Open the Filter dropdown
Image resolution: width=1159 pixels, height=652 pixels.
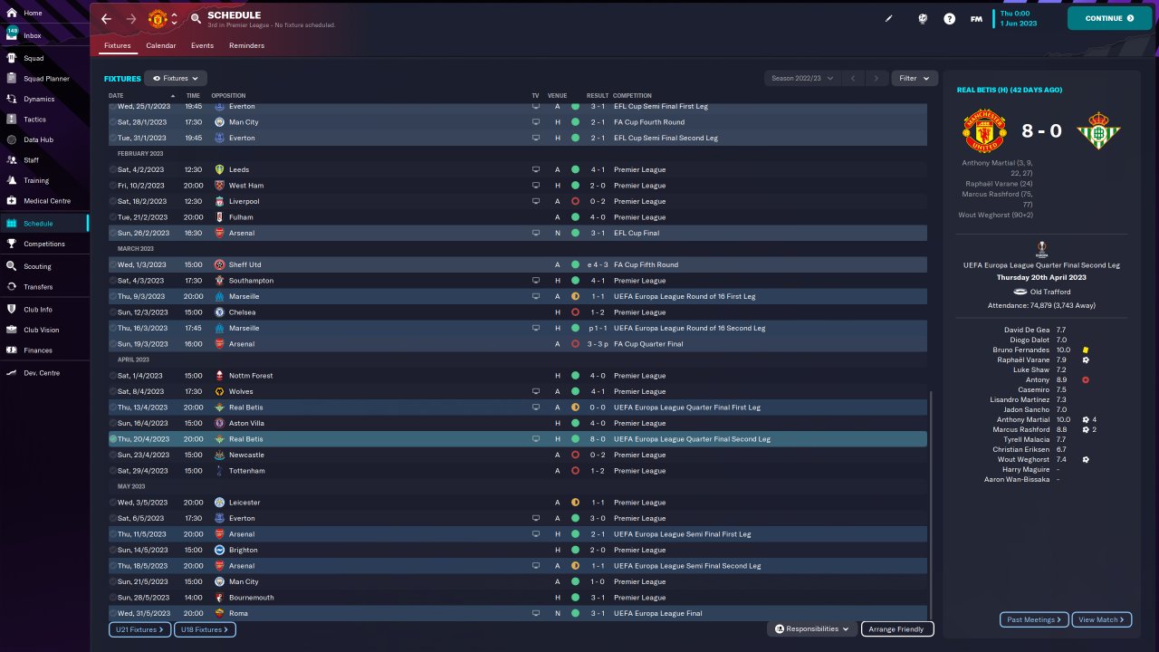click(x=914, y=79)
